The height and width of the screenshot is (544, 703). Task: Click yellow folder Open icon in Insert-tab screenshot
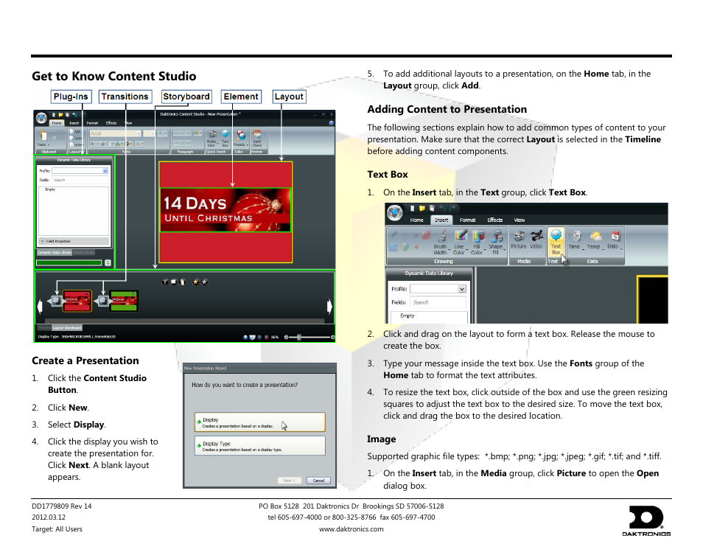point(422,208)
